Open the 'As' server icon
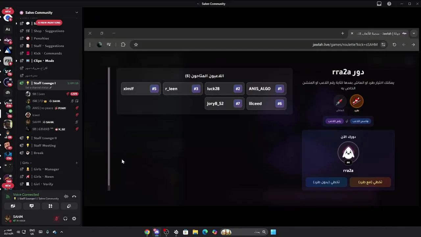421x237 pixels. pyautogui.click(x=8, y=29)
